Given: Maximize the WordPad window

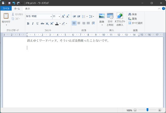Looking at the screenshot, I should (152, 3).
